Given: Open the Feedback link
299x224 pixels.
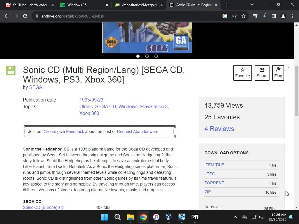Looking at the screenshot, I should pos(75,132).
